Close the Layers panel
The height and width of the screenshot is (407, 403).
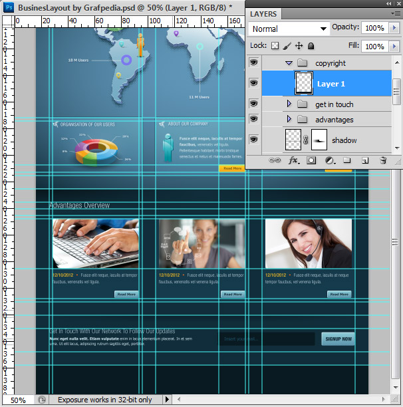tap(399, 3)
